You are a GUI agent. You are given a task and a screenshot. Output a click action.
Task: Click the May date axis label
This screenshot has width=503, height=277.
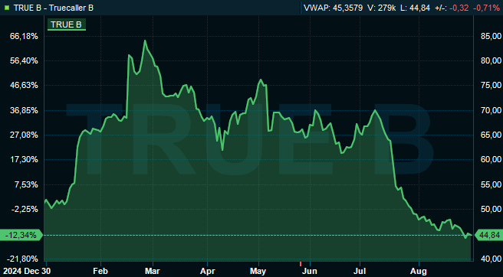click(x=258, y=272)
